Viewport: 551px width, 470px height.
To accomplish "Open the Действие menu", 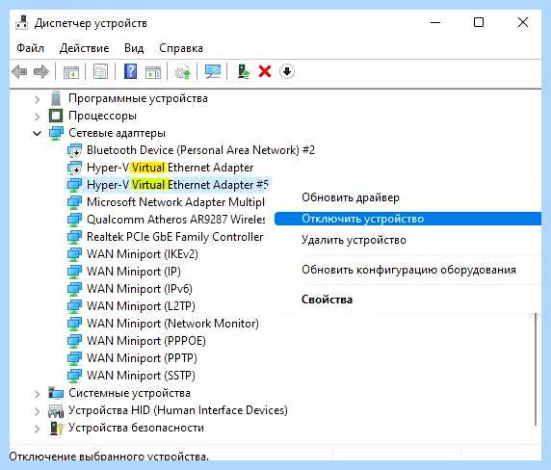I will tap(85, 48).
